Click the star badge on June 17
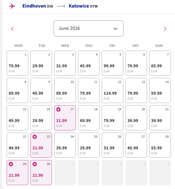Screen dimensions: 175x189 pos(59,109)
